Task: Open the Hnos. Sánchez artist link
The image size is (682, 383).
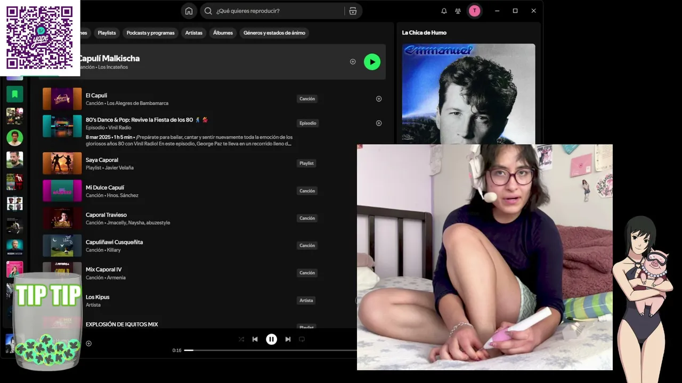Action: (x=123, y=195)
